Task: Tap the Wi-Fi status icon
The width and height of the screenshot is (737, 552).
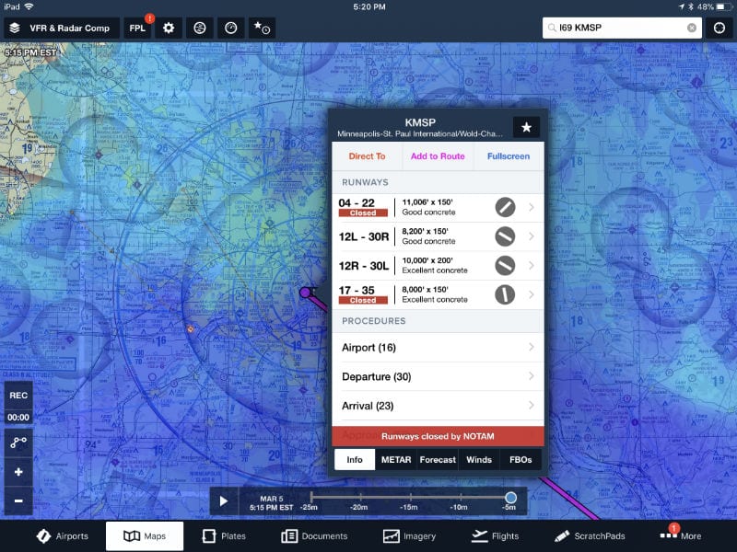Action: (x=29, y=6)
